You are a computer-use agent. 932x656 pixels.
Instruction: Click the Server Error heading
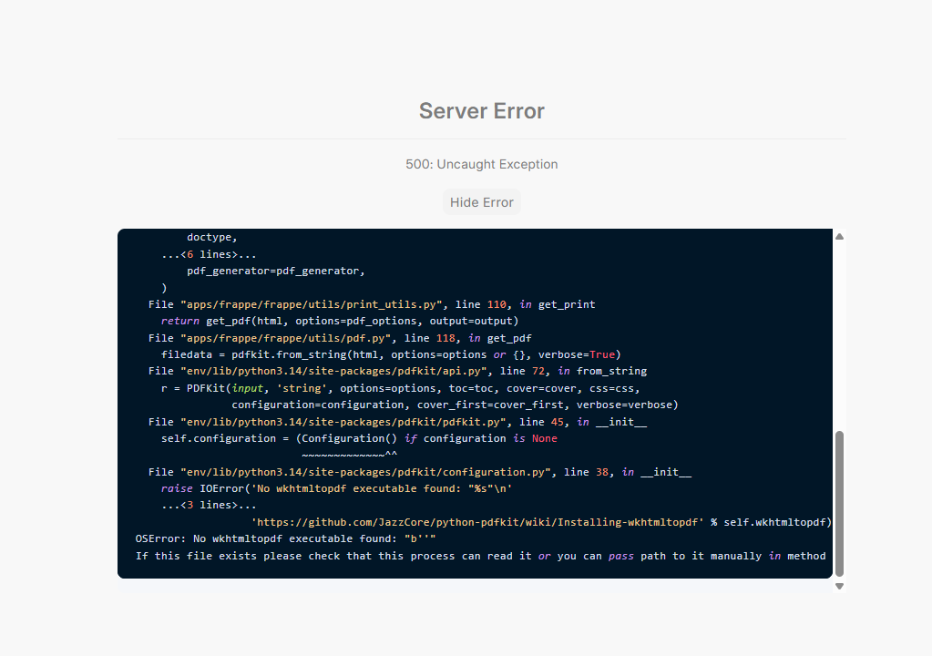[x=481, y=110]
